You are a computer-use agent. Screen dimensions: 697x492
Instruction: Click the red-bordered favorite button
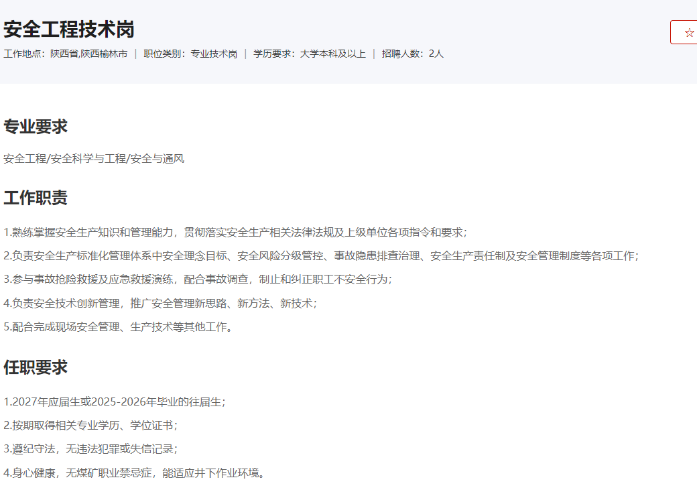[684, 32]
